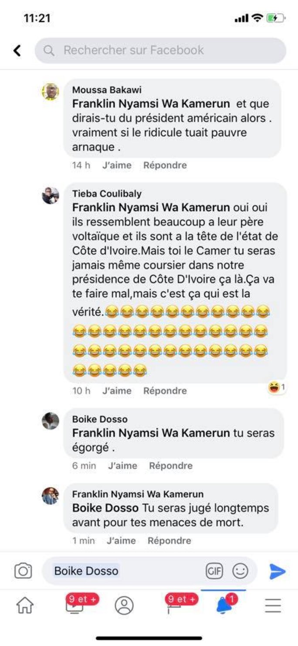View the laughing reaction on Tieba's comment
Image resolution: width=298 pixels, height=646 pixels.
point(277,387)
